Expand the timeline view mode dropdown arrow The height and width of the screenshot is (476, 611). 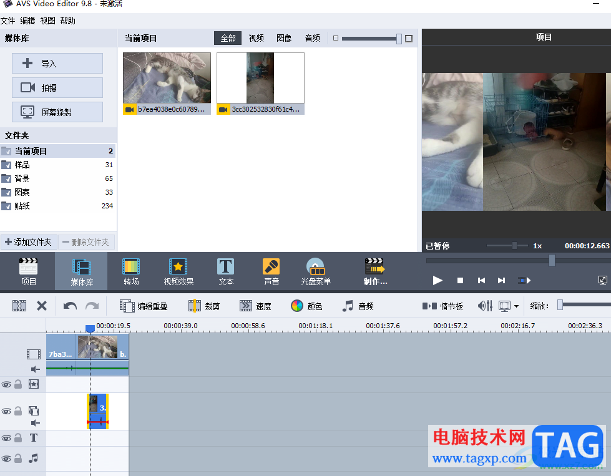(516, 306)
